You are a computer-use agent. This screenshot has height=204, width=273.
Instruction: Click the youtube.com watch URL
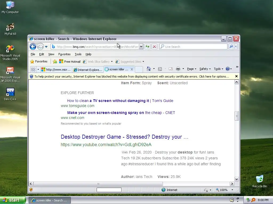coord(106,145)
